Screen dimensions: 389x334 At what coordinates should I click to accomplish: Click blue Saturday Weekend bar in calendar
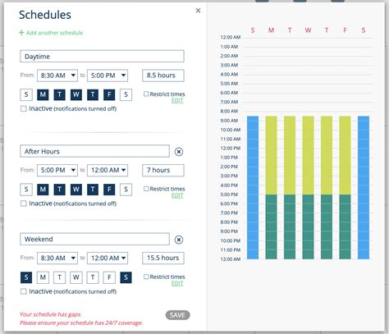click(x=364, y=187)
